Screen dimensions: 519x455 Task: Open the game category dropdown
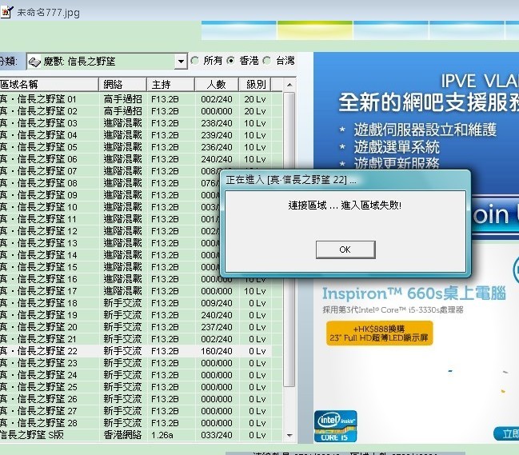click(x=181, y=62)
